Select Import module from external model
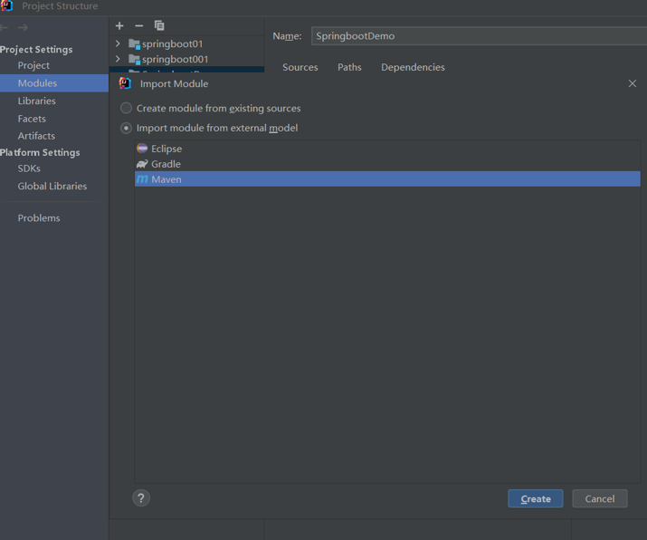 pos(127,128)
